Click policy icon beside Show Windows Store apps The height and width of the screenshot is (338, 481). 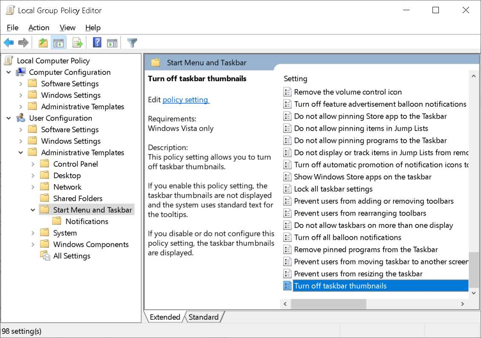click(x=287, y=177)
